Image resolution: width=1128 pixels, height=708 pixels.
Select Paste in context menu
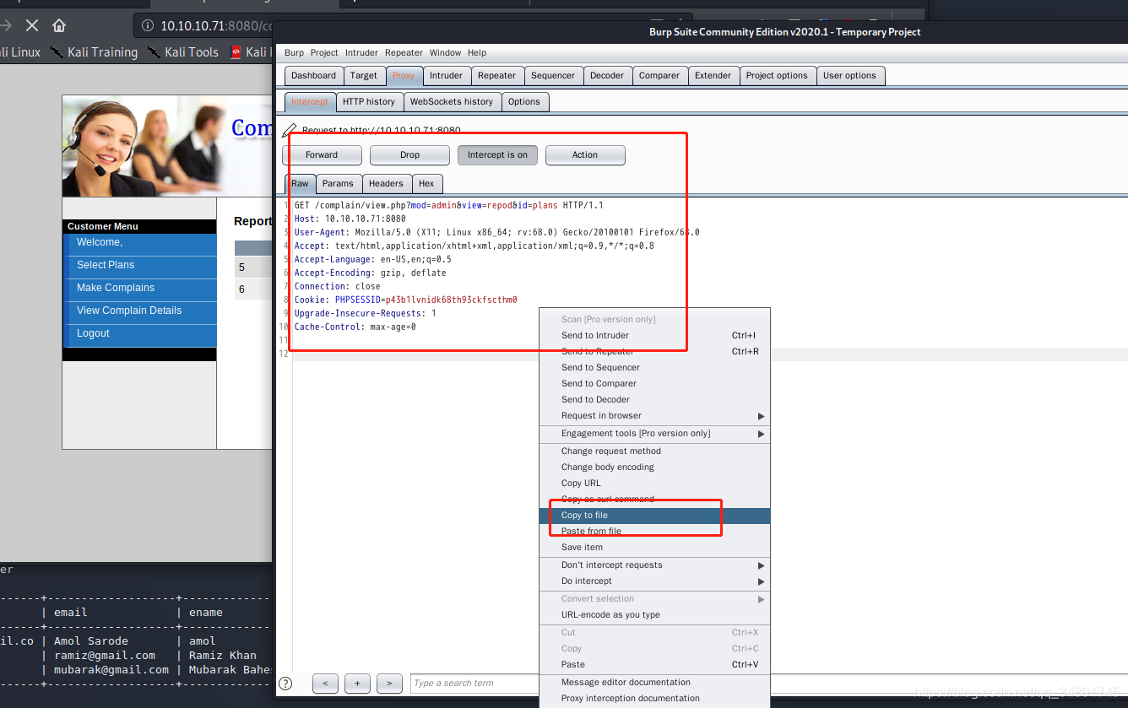tap(654, 665)
